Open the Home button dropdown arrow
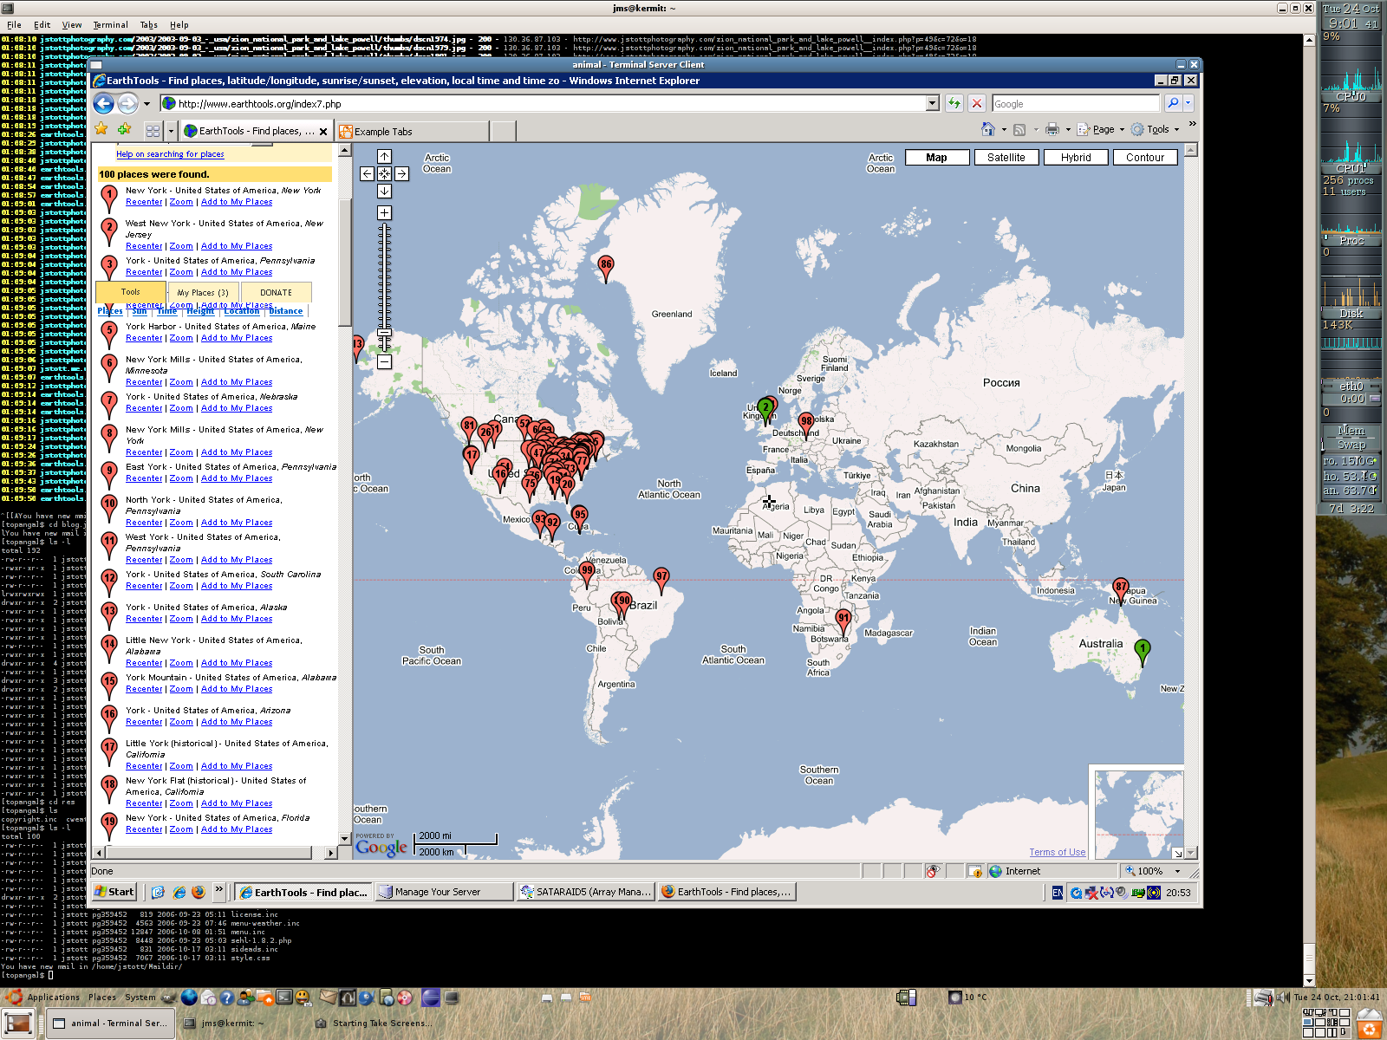The width and height of the screenshot is (1387, 1040). coord(1004,130)
